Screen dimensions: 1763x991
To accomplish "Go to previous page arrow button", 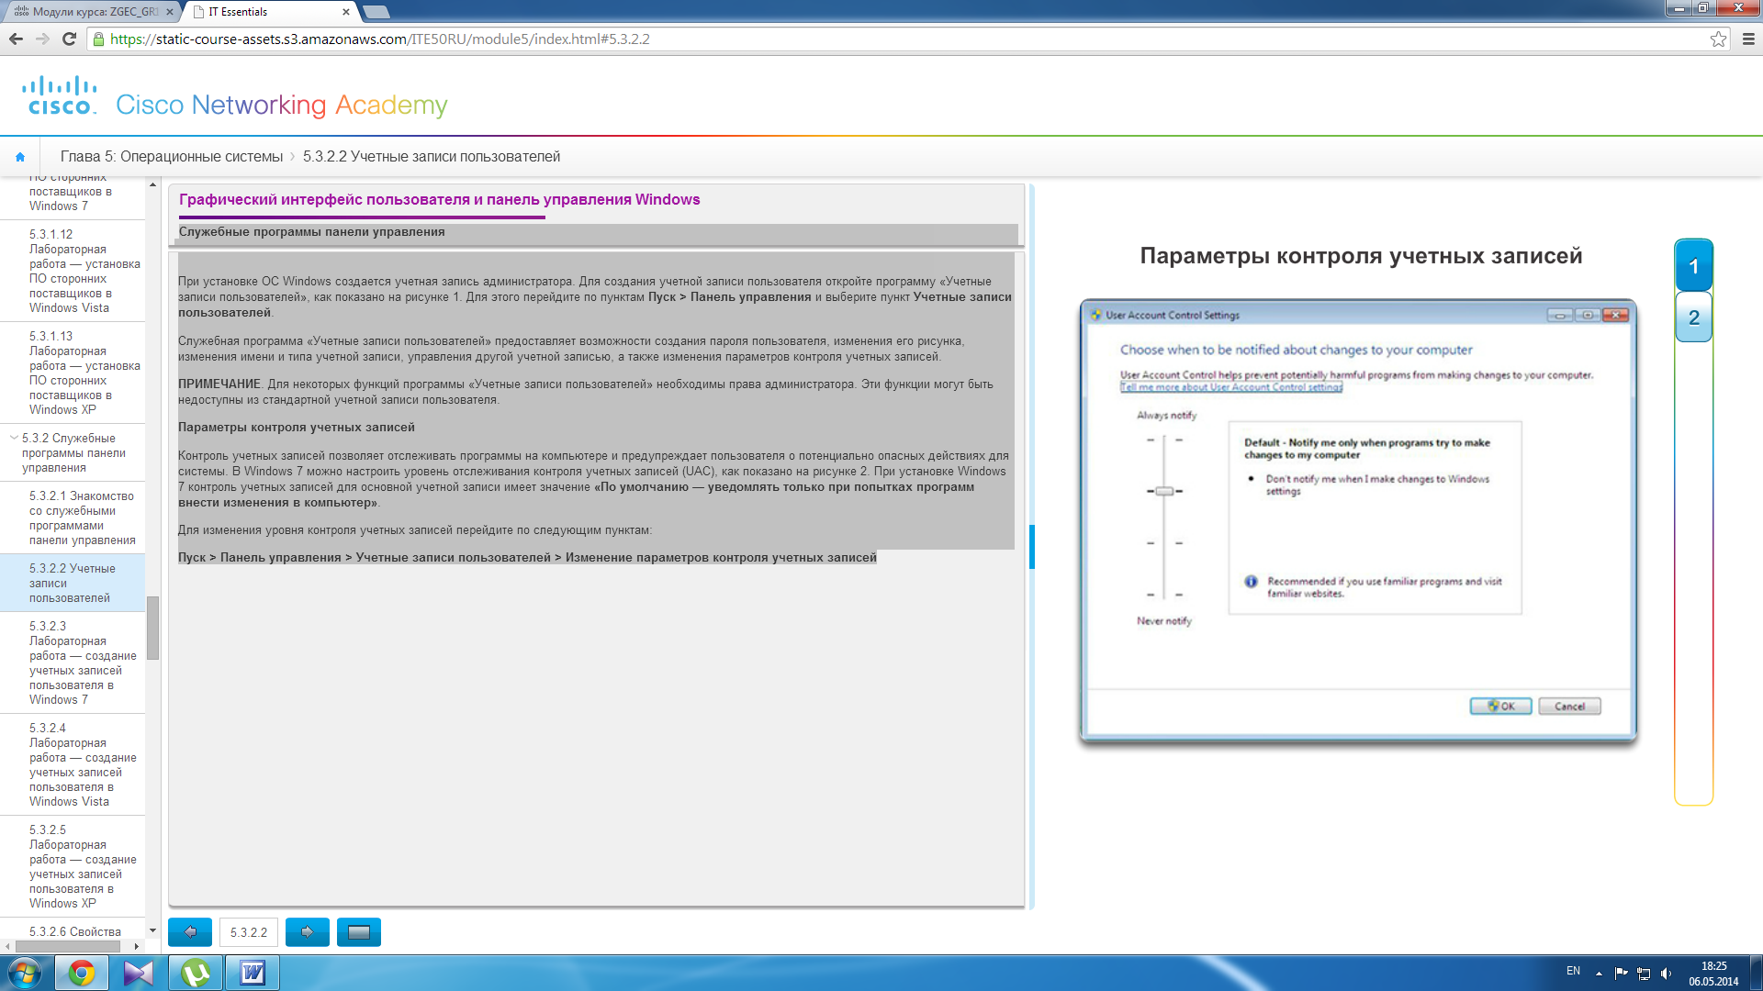I will click(x=190, y=932).
